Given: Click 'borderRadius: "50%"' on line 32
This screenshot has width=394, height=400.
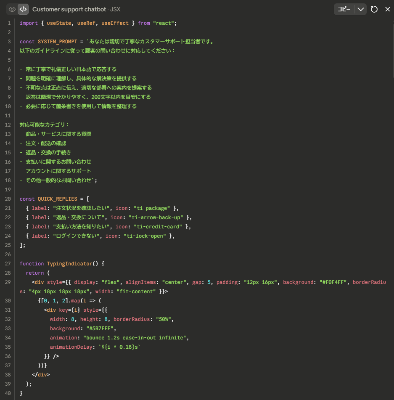Looking at the screenshot, I should pos(142,319).
